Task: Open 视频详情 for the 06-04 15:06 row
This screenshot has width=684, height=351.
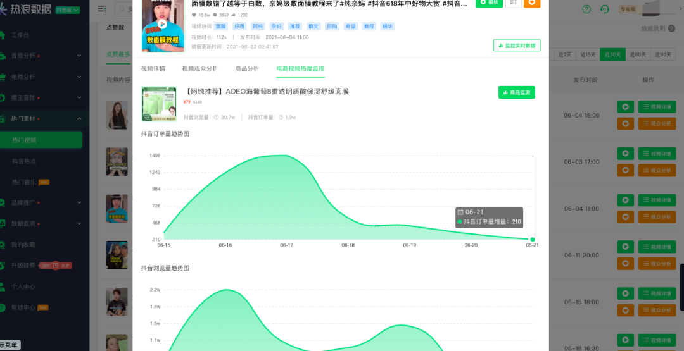Action: pyautogui.click(x=657, y=107)
